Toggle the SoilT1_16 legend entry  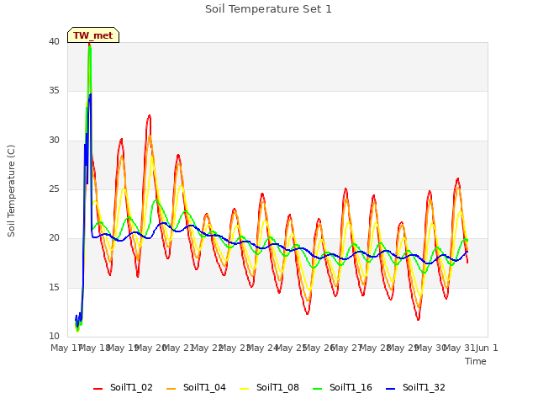342,388
